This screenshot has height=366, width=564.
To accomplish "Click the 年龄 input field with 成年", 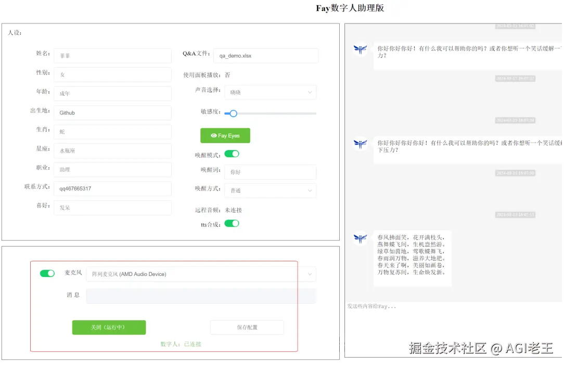I will click(x=112, y=94).
